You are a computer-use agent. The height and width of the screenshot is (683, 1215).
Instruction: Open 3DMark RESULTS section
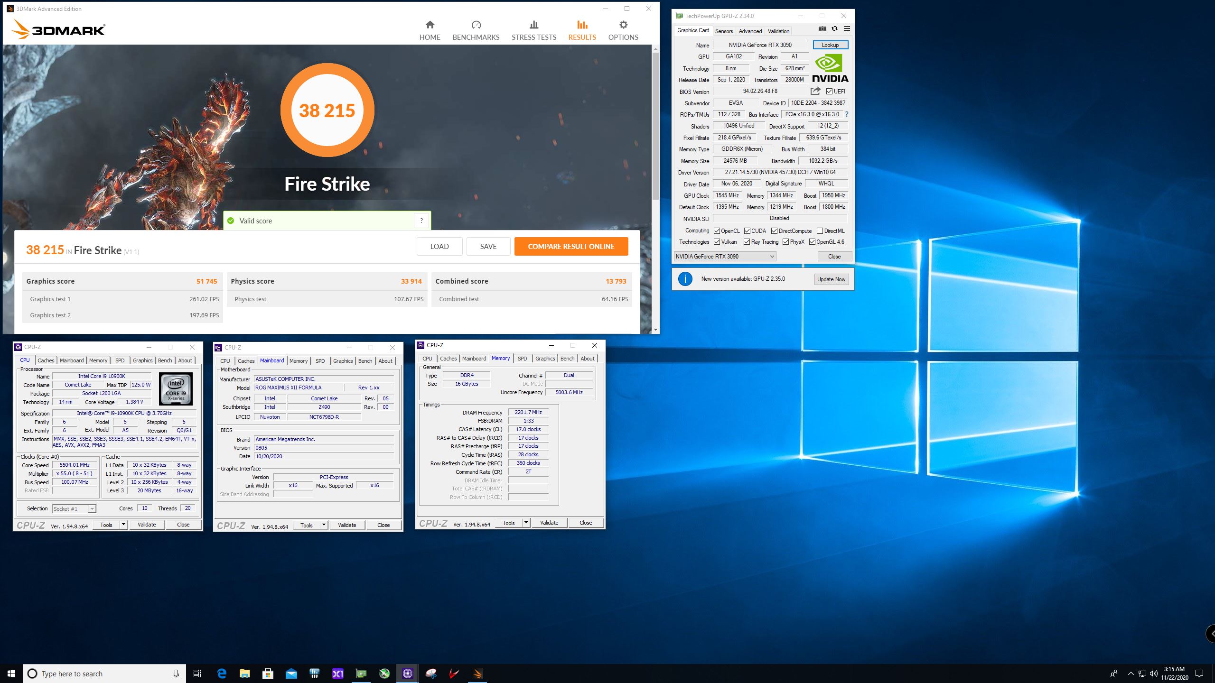(x=582, y=31)
